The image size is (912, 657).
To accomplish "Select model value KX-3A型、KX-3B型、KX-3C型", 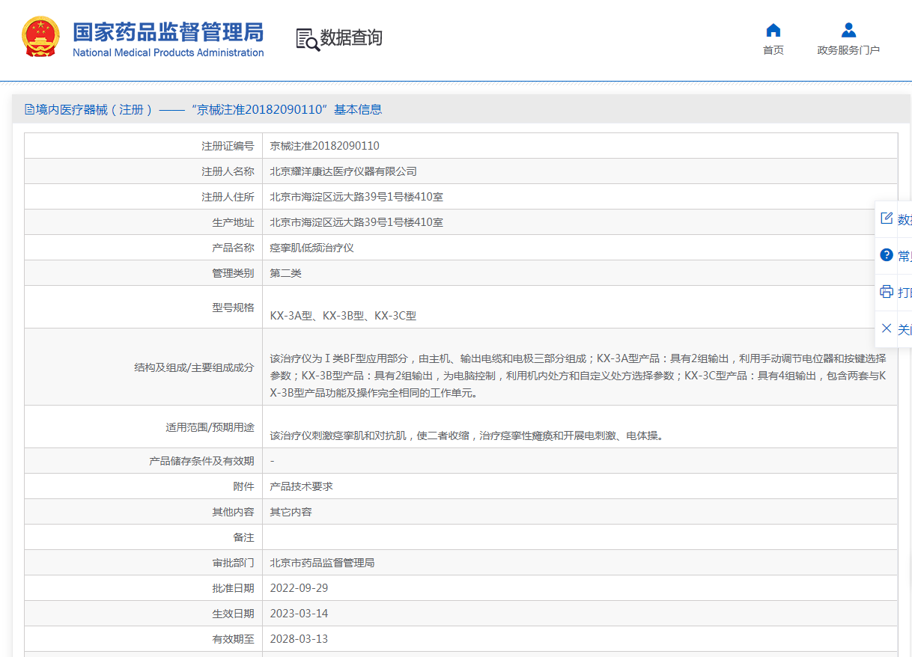I will [x=343, y=316].
